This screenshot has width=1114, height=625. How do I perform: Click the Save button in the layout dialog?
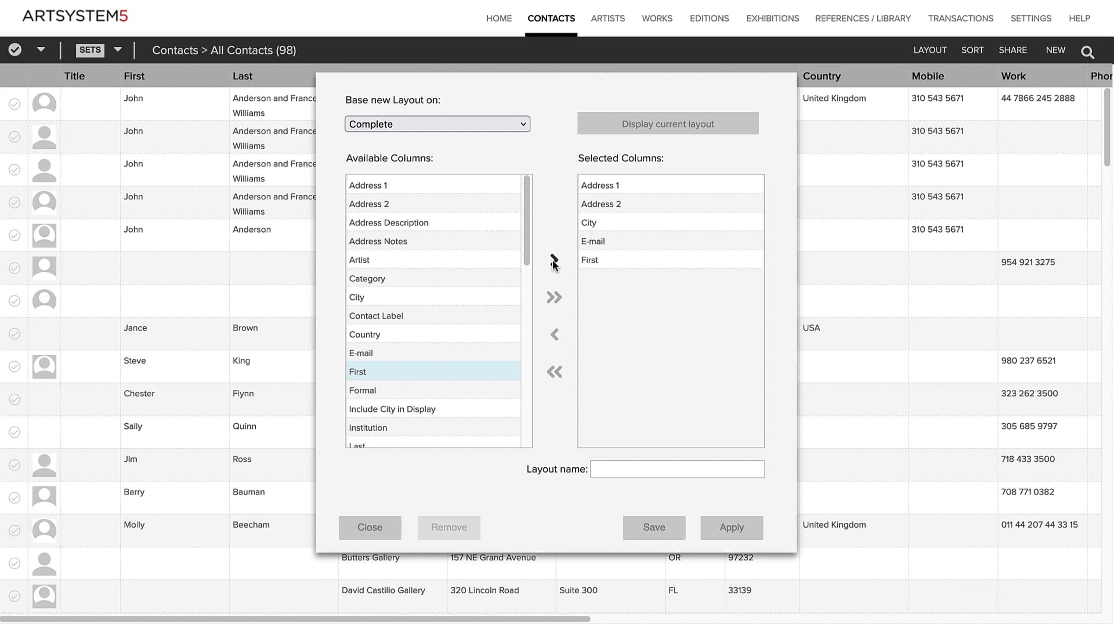(654, 528)
